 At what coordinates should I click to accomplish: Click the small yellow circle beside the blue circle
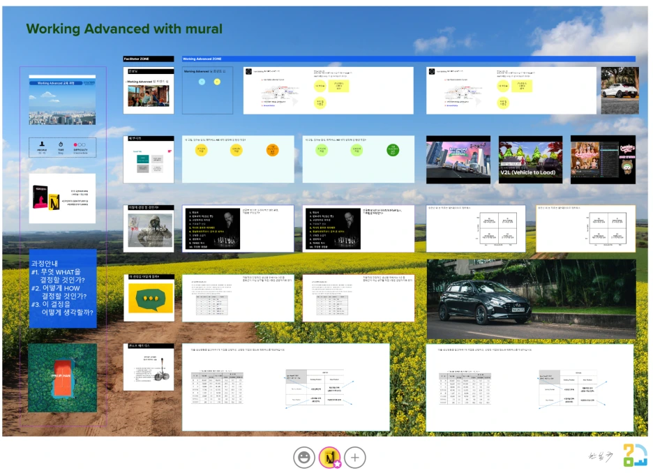click(217, 82)
